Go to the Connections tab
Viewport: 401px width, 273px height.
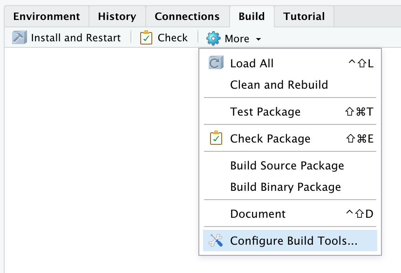pyautogui.click(x=187, y=17)
